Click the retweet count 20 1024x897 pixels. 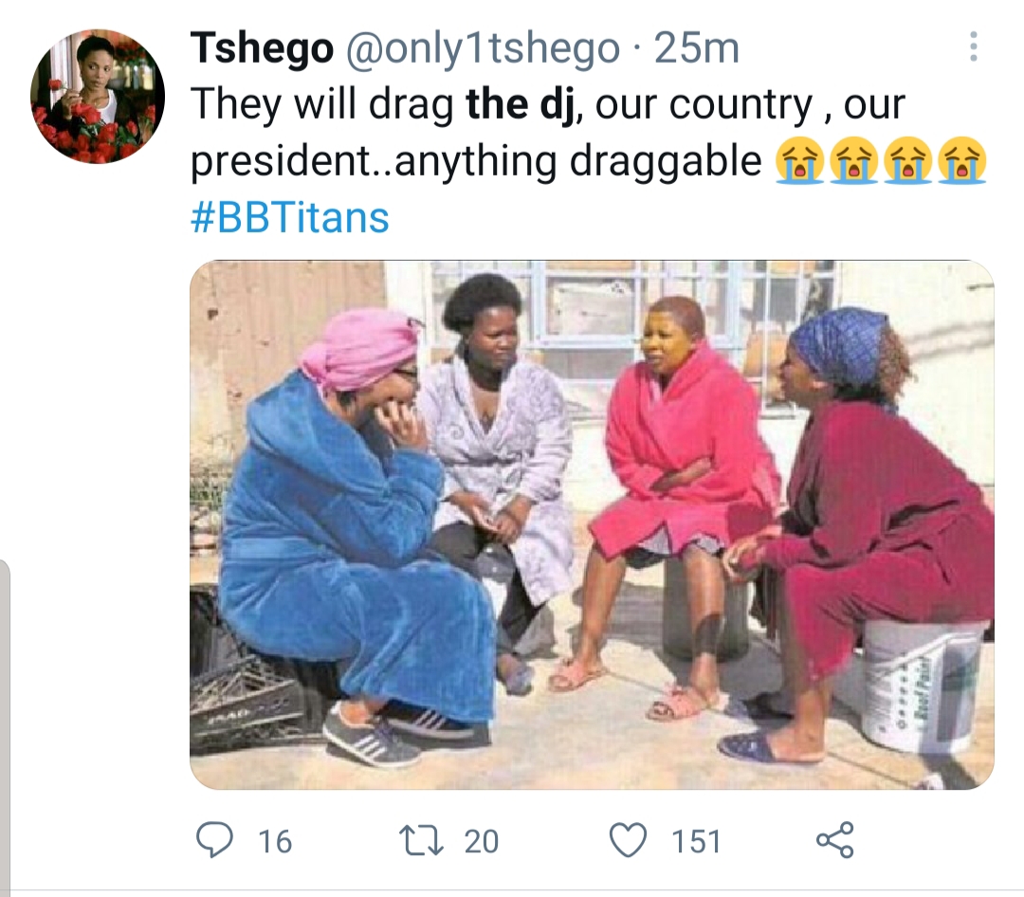click(482, 841)
